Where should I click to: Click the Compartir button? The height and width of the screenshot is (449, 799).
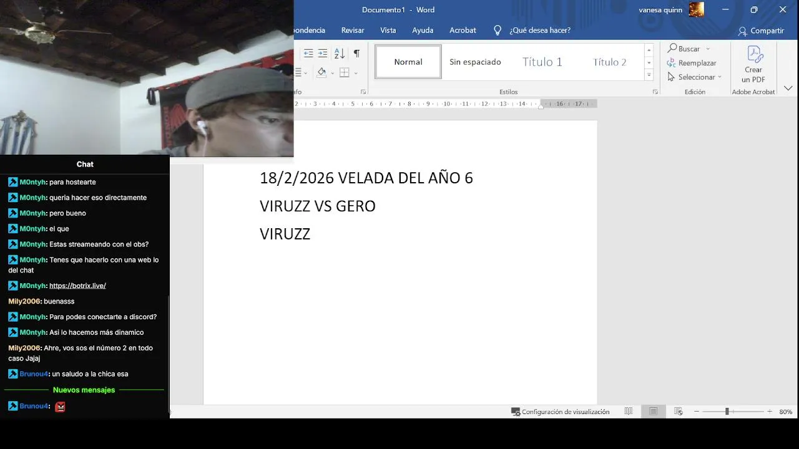(761, 31)
